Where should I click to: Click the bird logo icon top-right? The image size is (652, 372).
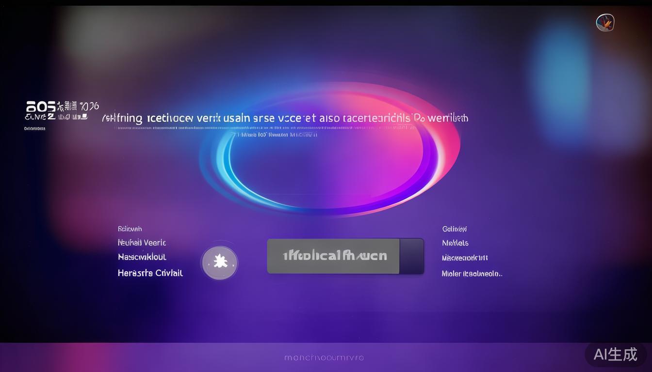tap(605, 22)
